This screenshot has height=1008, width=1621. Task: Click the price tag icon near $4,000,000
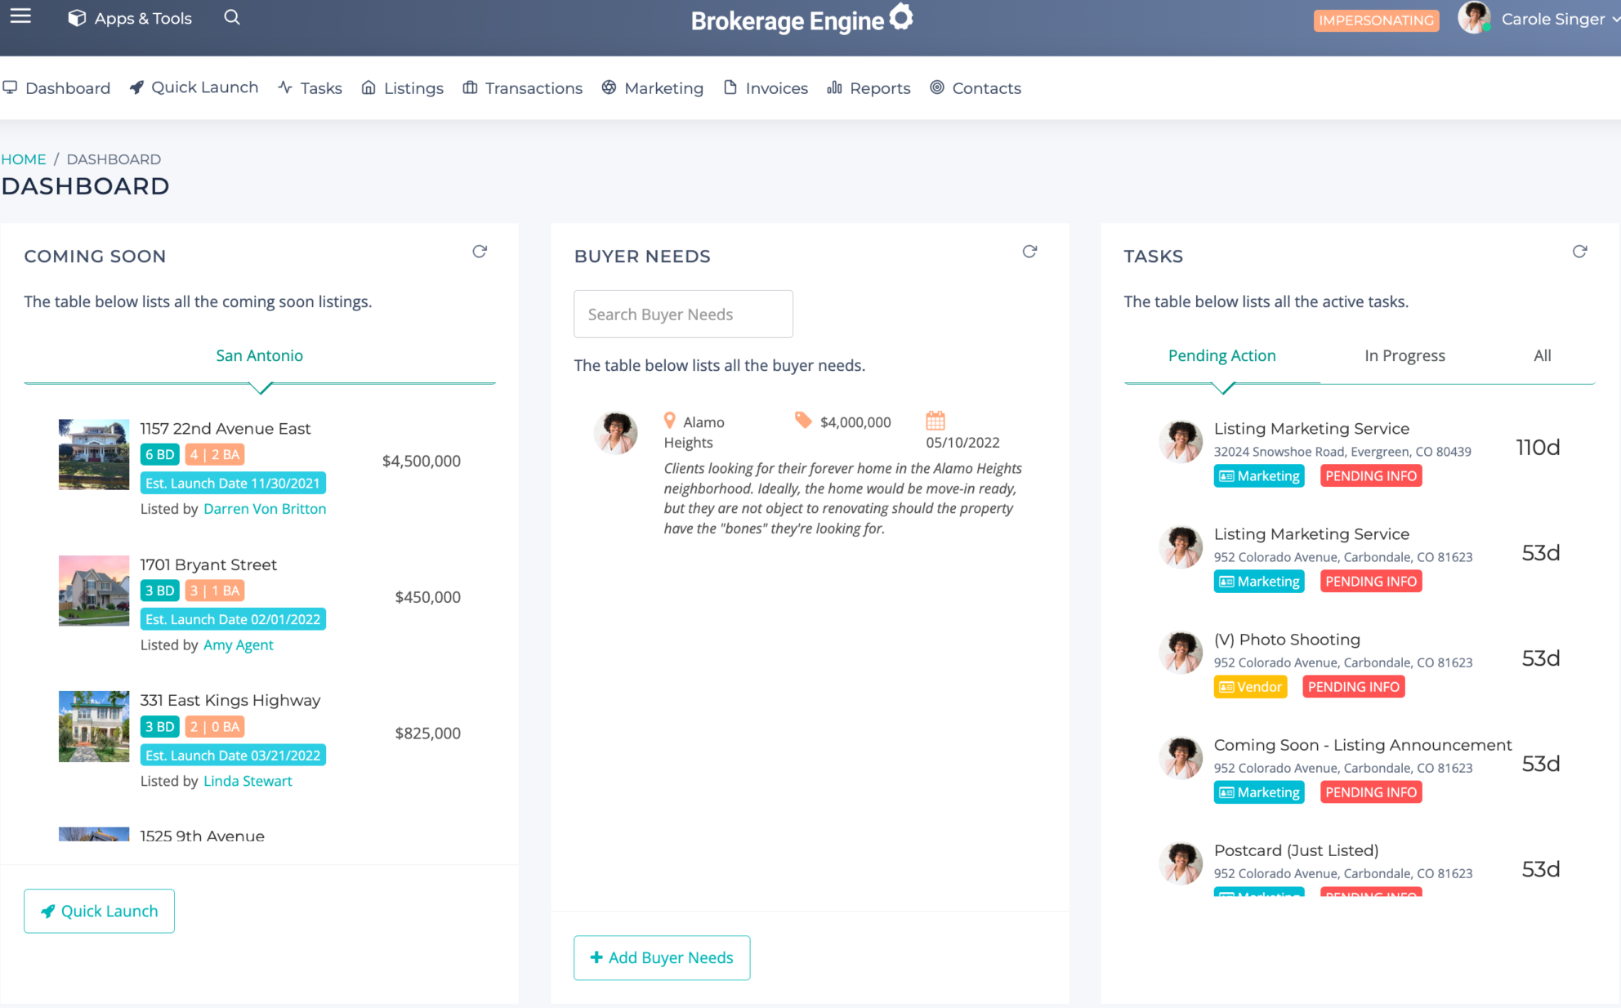[x=802, y=420]
